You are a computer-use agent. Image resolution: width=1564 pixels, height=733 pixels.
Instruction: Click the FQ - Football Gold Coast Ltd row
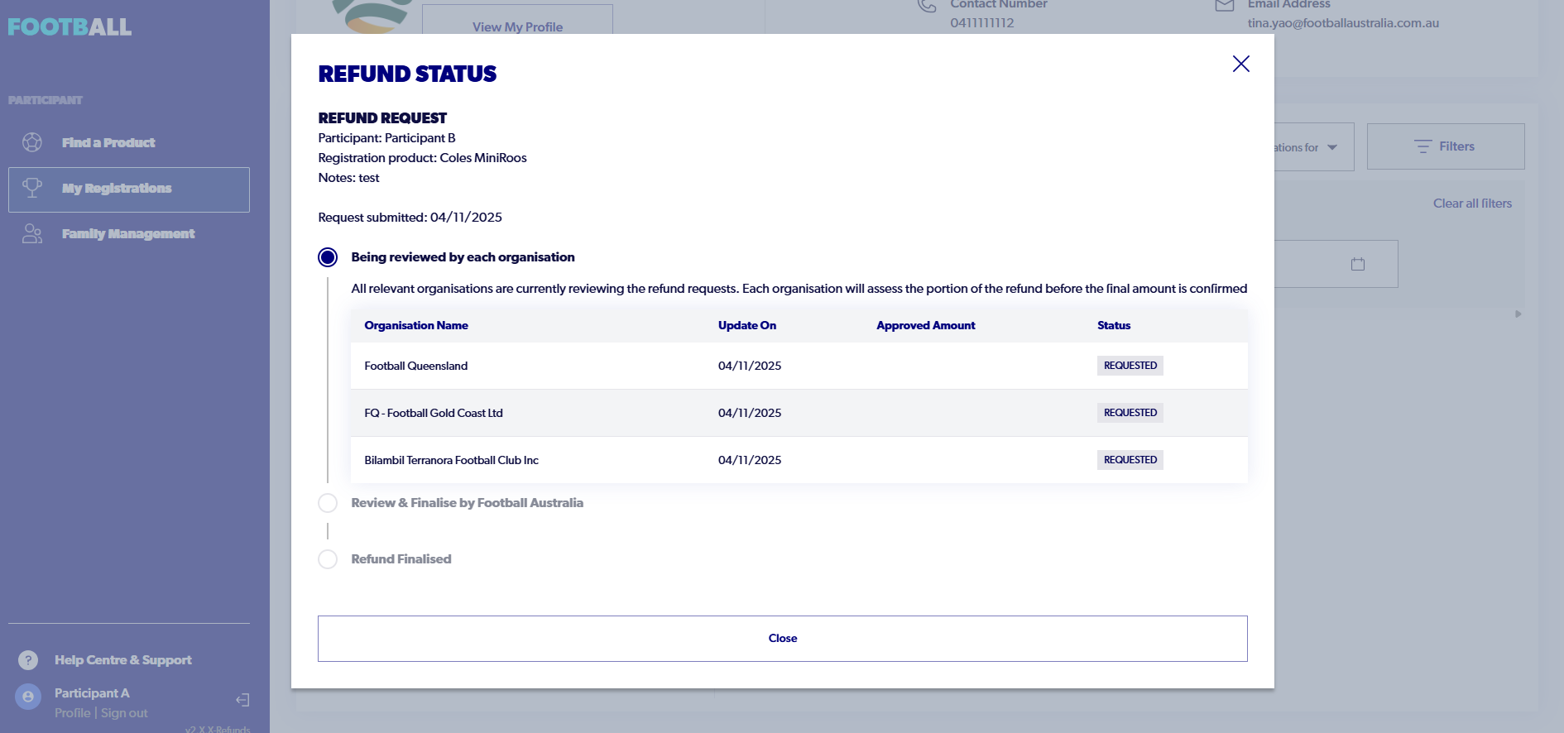[x=799, y=413]
